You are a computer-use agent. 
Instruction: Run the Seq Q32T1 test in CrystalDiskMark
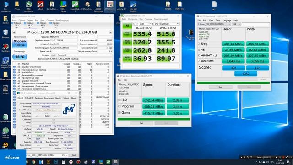pyautogui.click(x=127, y=34)
